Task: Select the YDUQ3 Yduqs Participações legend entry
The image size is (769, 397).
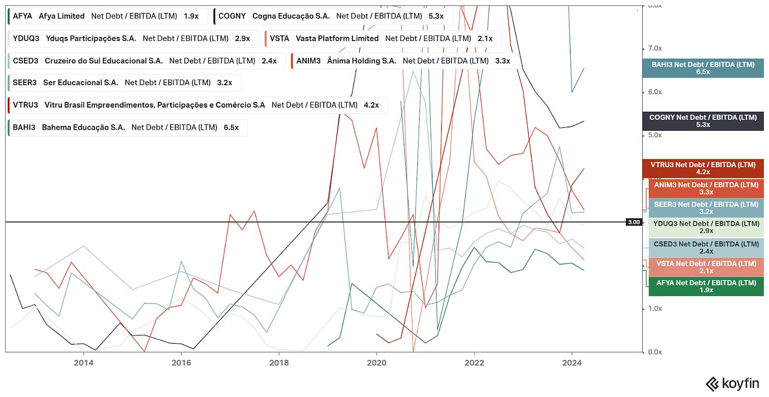Action: tap(133, 38)
